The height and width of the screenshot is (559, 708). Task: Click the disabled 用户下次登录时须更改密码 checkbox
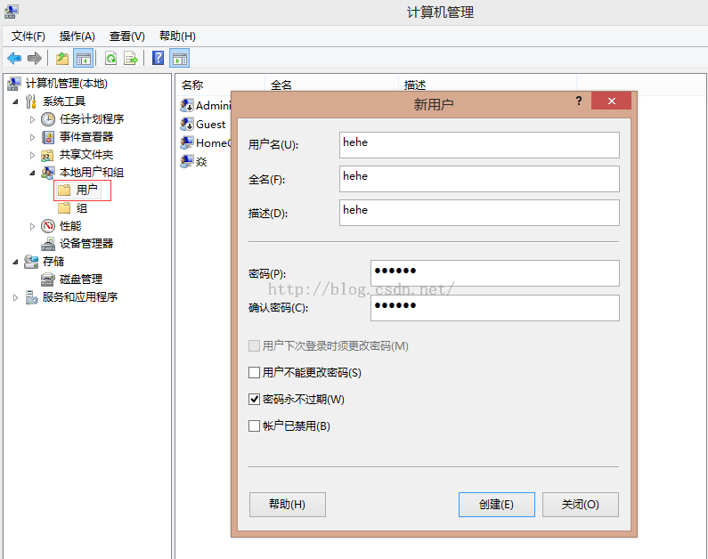coord(254,346)
